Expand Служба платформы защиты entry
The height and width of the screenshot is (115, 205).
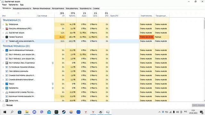(x=3, y=75)
